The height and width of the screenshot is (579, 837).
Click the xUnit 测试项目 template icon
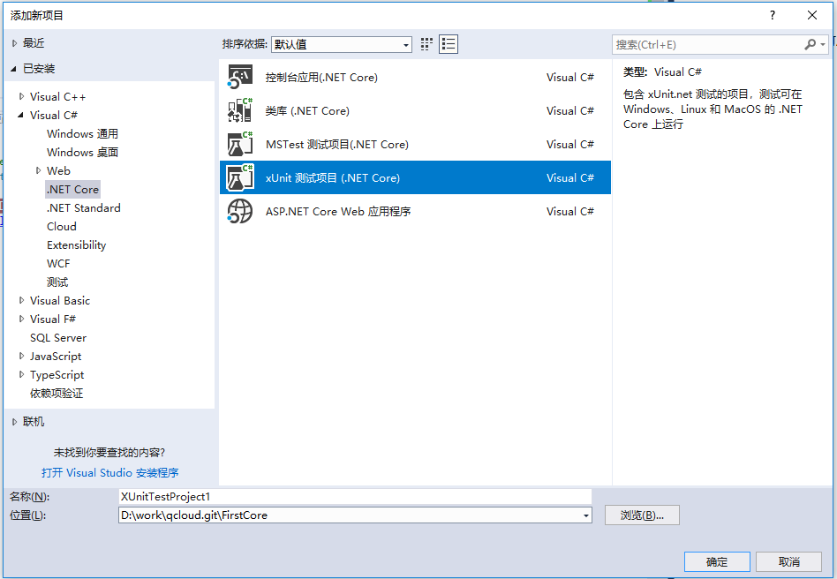pos(239,177)
